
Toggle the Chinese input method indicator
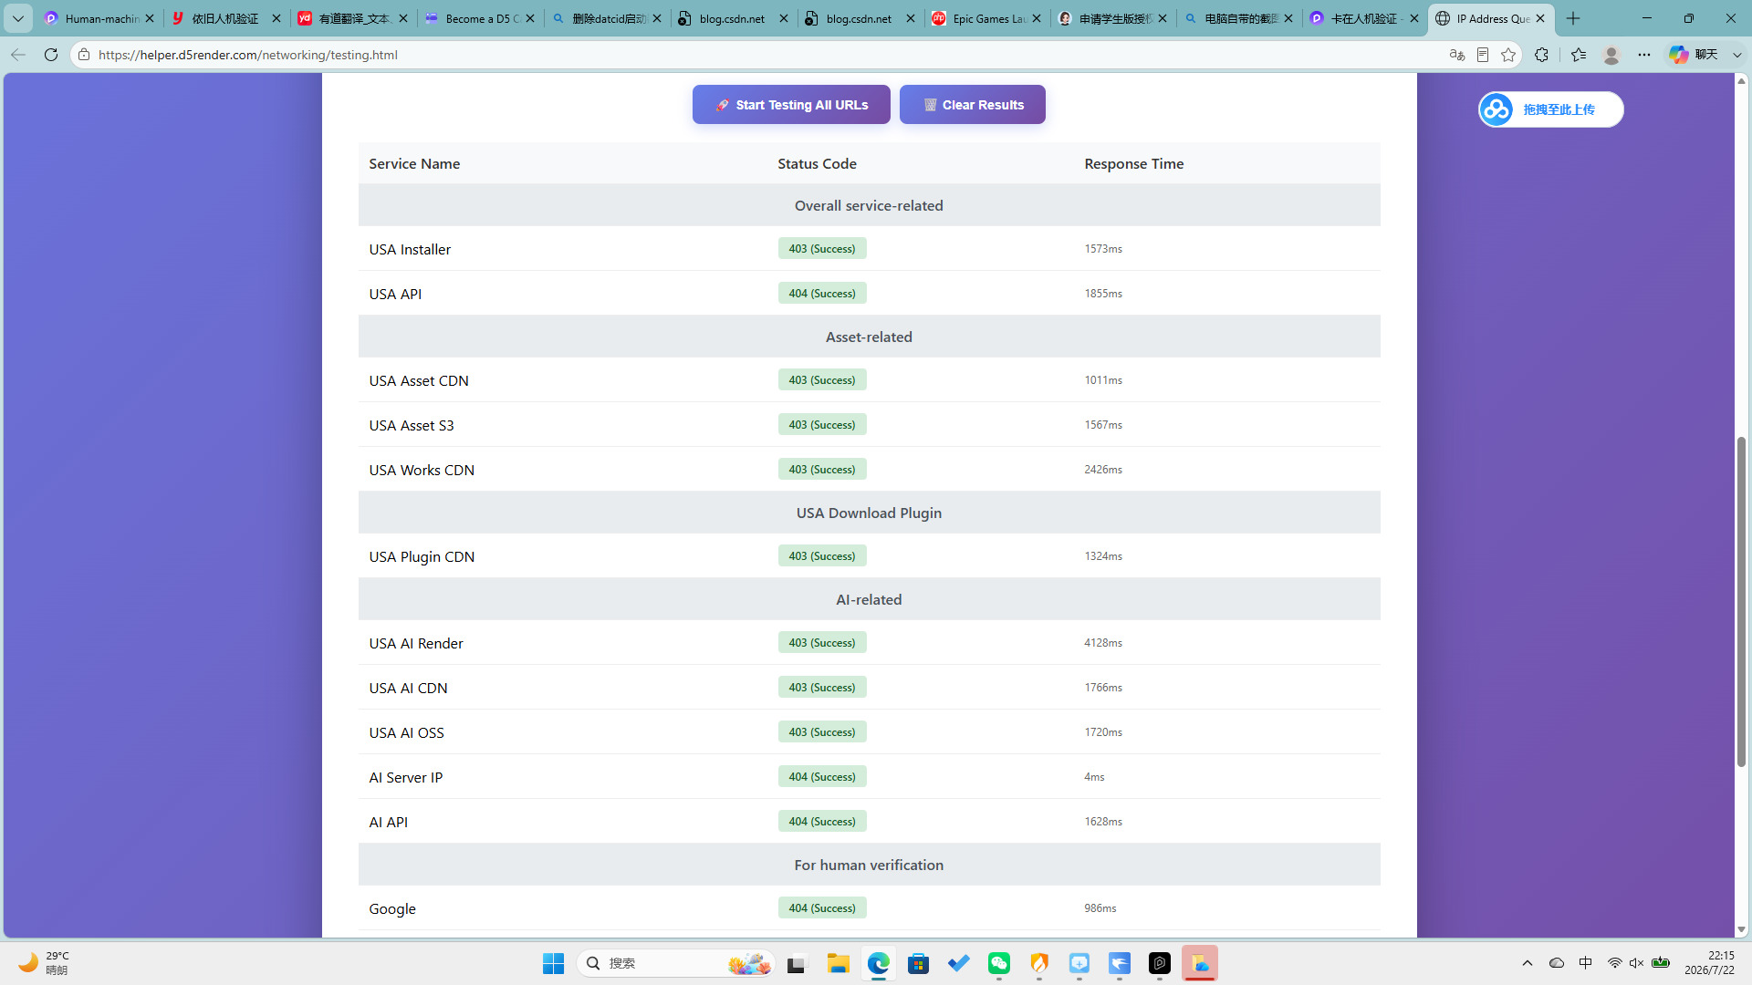(1586, 963)
